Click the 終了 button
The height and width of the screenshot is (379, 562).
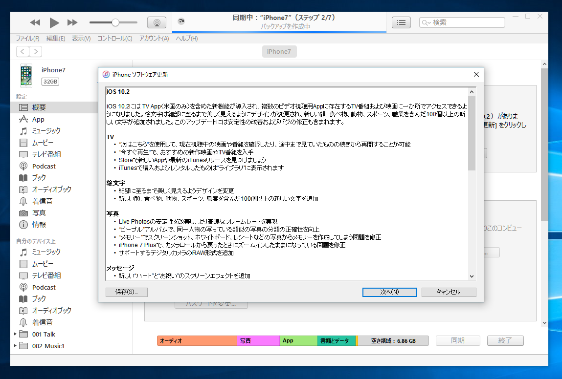505,340
